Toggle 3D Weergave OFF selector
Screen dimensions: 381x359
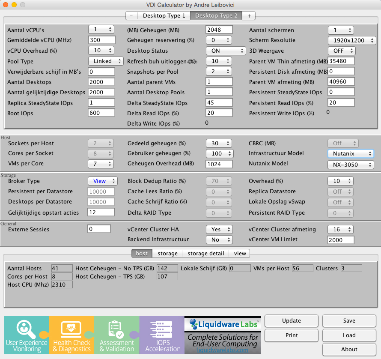pyautogui.click(x=342, y=51)
